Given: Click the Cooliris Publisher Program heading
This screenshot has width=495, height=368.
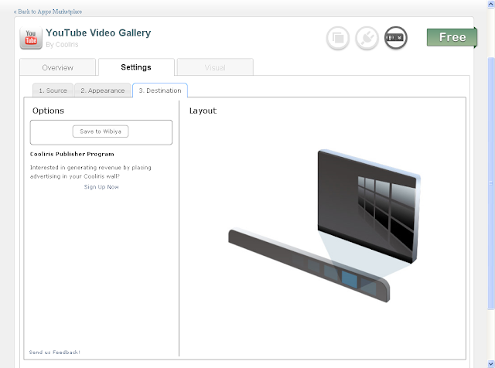Looking at the screenshot, I should point(72,154).
